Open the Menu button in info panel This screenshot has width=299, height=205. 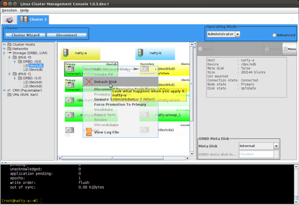click(290, 49)
